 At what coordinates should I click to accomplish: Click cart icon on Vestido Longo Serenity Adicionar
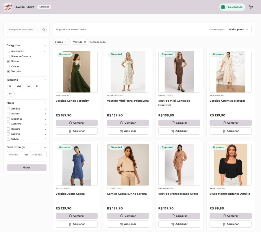[70, 131]
